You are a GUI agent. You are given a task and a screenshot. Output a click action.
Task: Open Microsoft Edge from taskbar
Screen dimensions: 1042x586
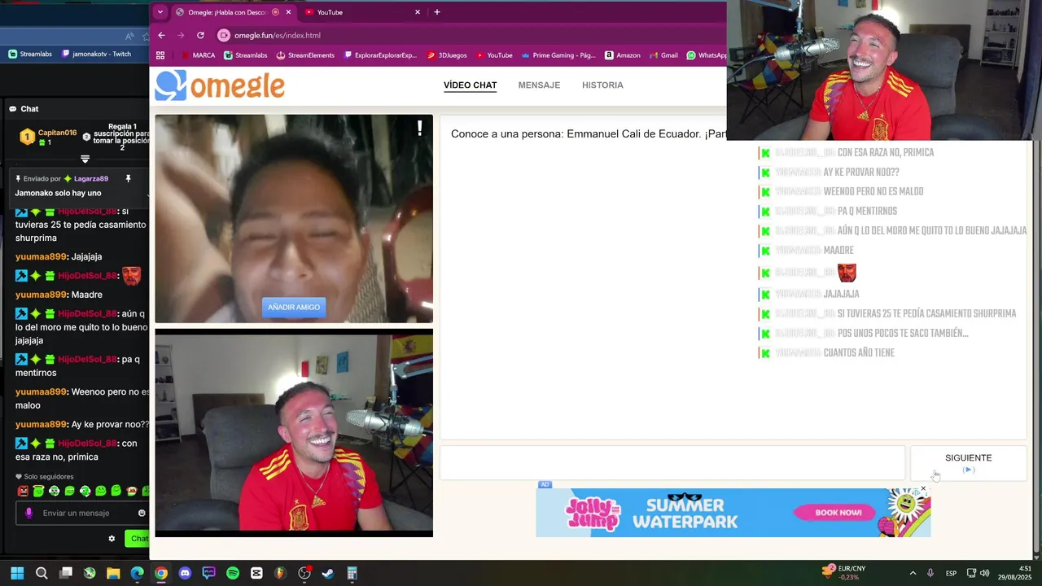[137, 573]
